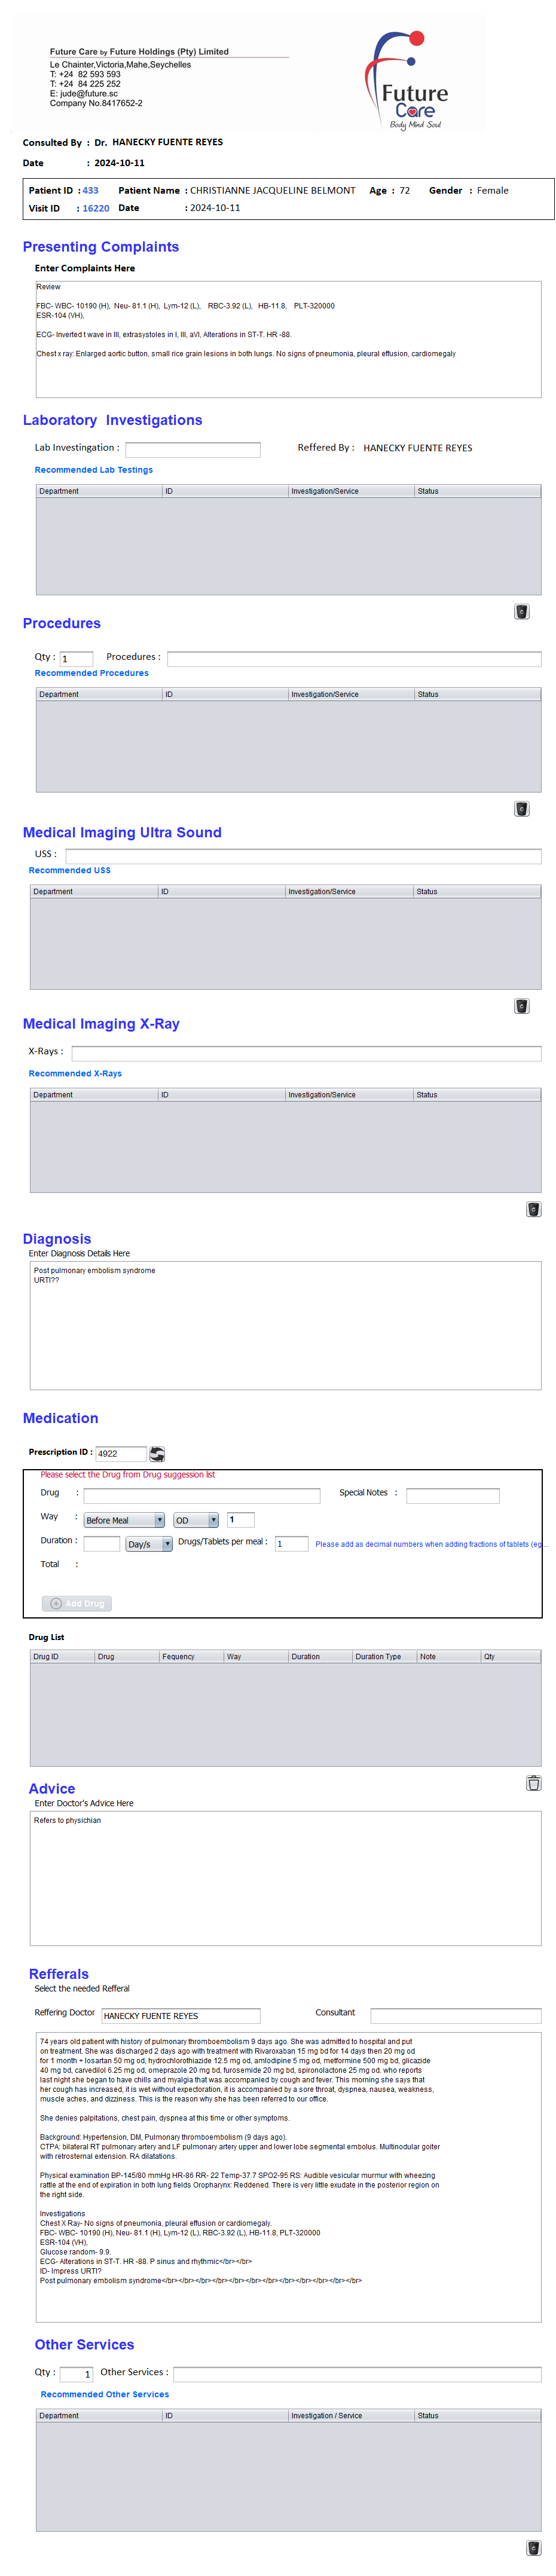
Task: Click trash icon below X-Ray table
Action: [x=533, y=1208]
